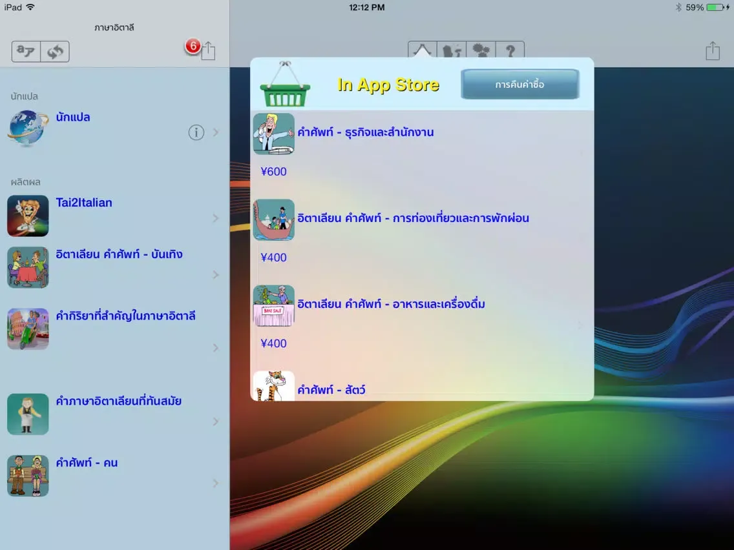Open sidebar share icon with badge 6
The height and width of the screenshot is (550, 734).
(x=208, y=50)
